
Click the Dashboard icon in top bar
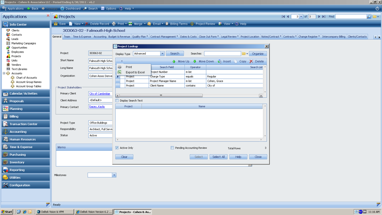pos(62,9)
